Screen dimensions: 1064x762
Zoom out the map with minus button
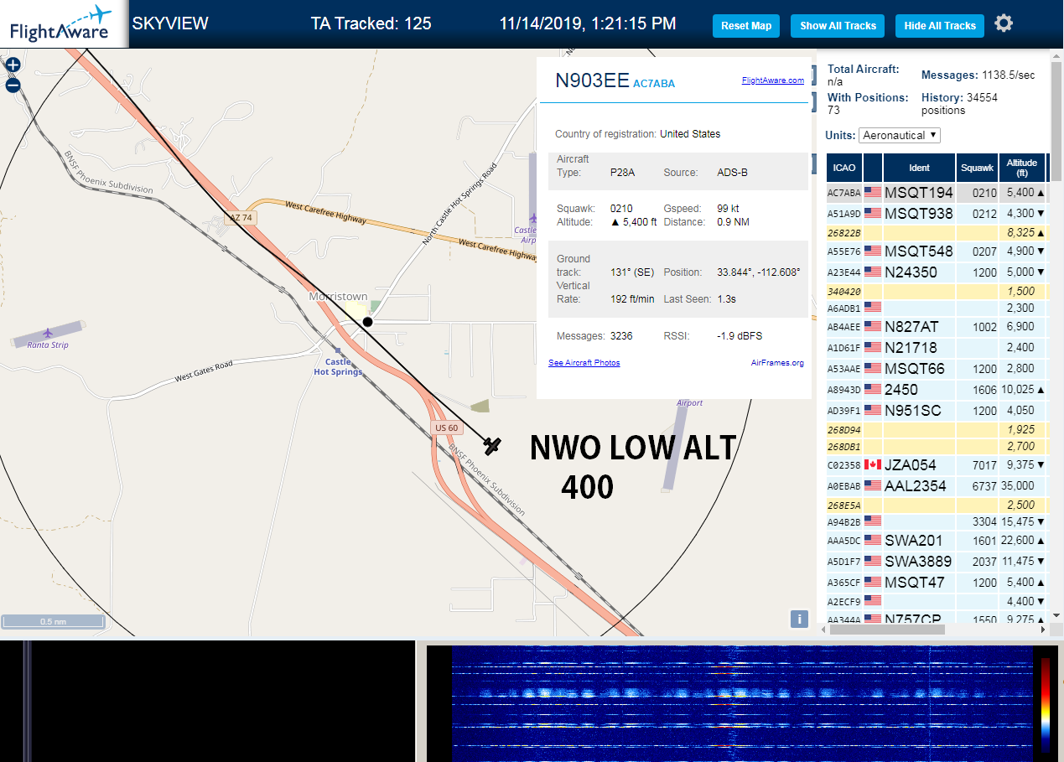tap(13, 85)
